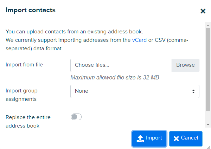The image size is (211, 149).
Task: Click the Choose files field
Action: (121, 65)
